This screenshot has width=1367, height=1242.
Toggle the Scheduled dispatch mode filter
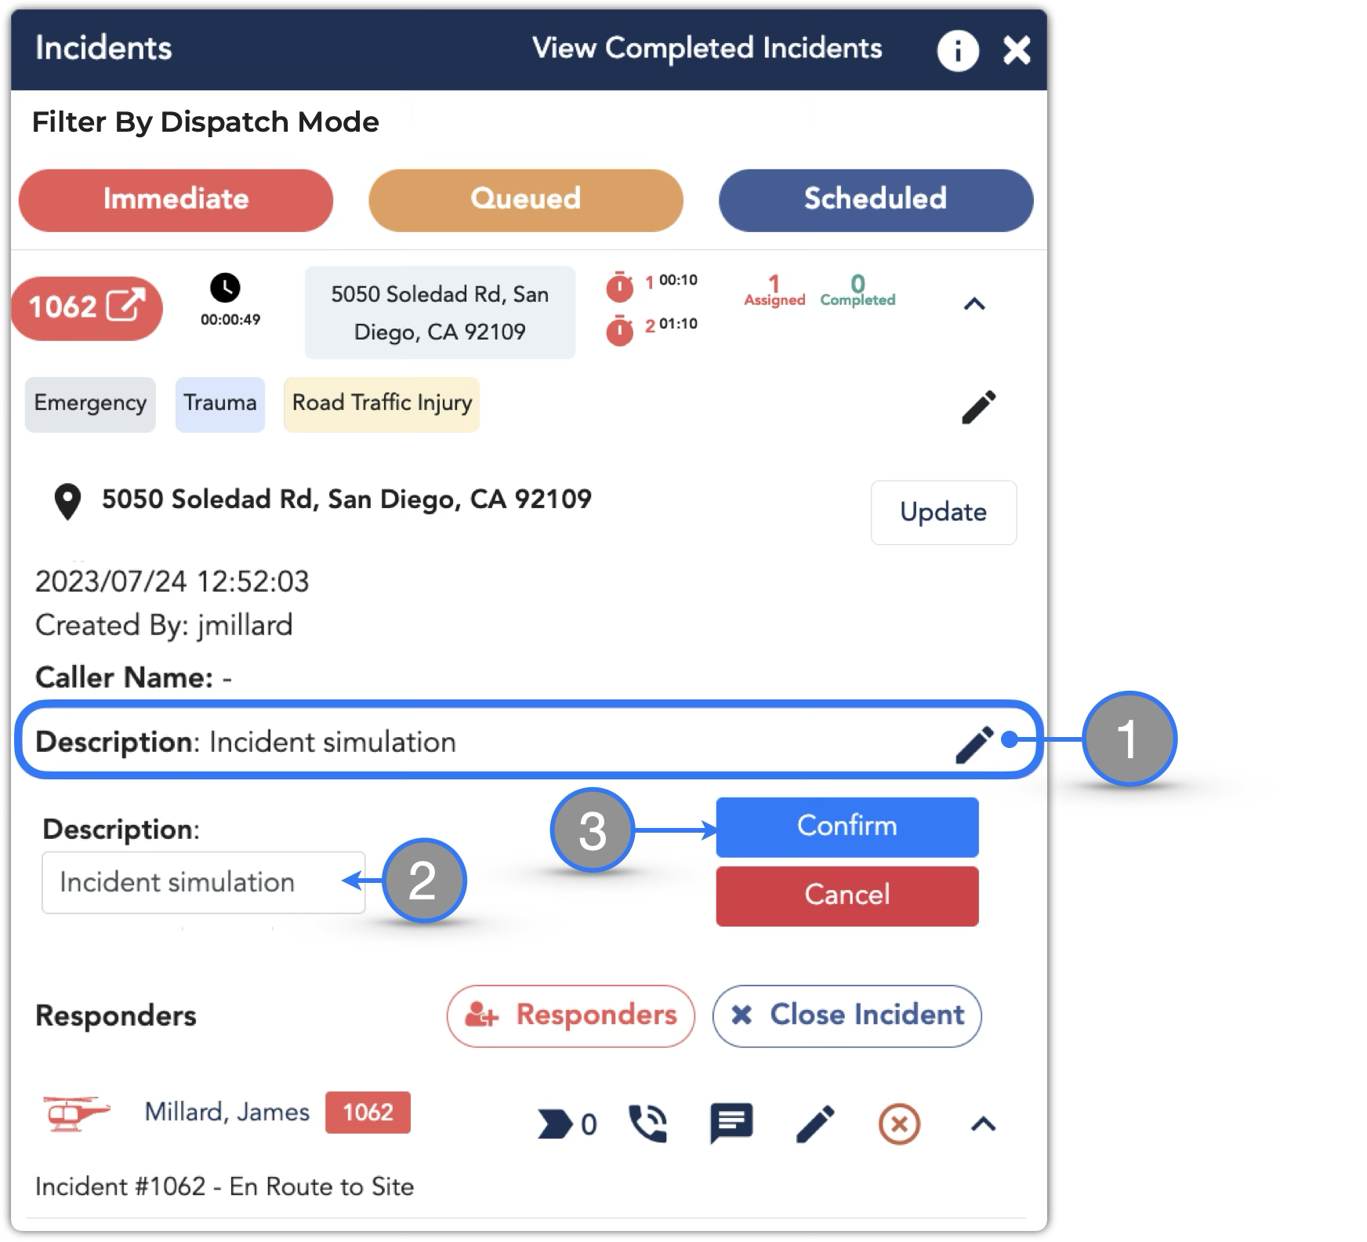[875, 200]
